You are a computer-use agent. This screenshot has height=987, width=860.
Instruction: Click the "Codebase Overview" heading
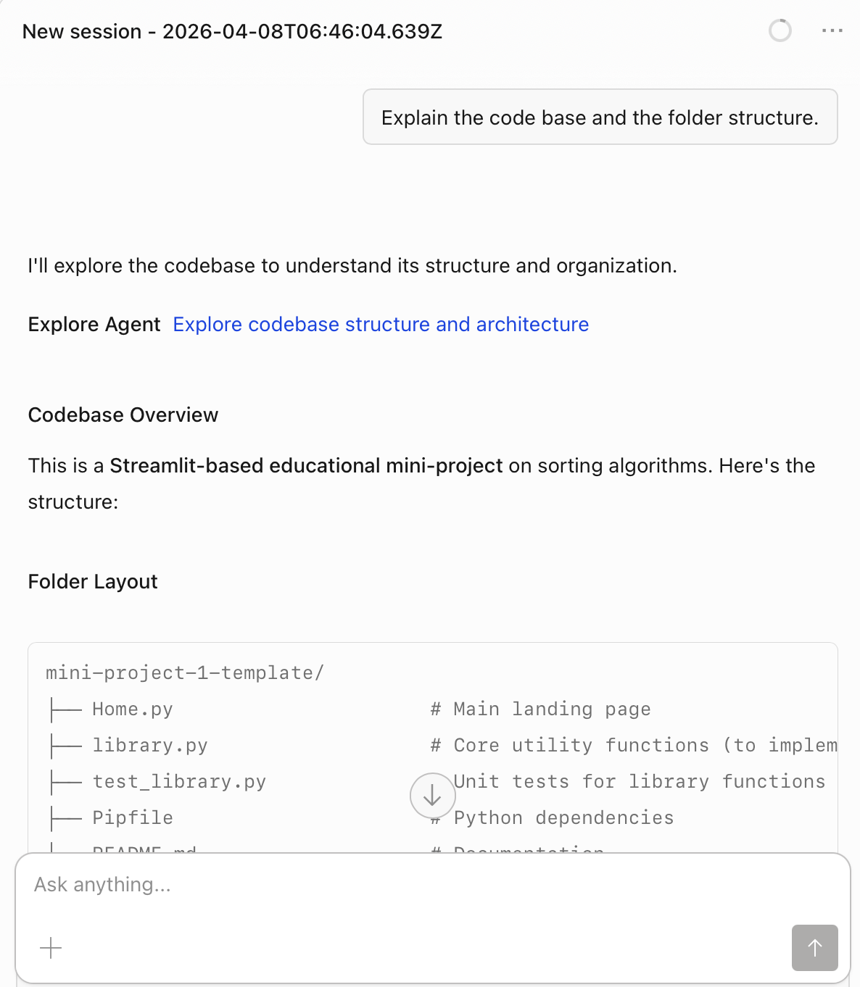tap(123, 415)
